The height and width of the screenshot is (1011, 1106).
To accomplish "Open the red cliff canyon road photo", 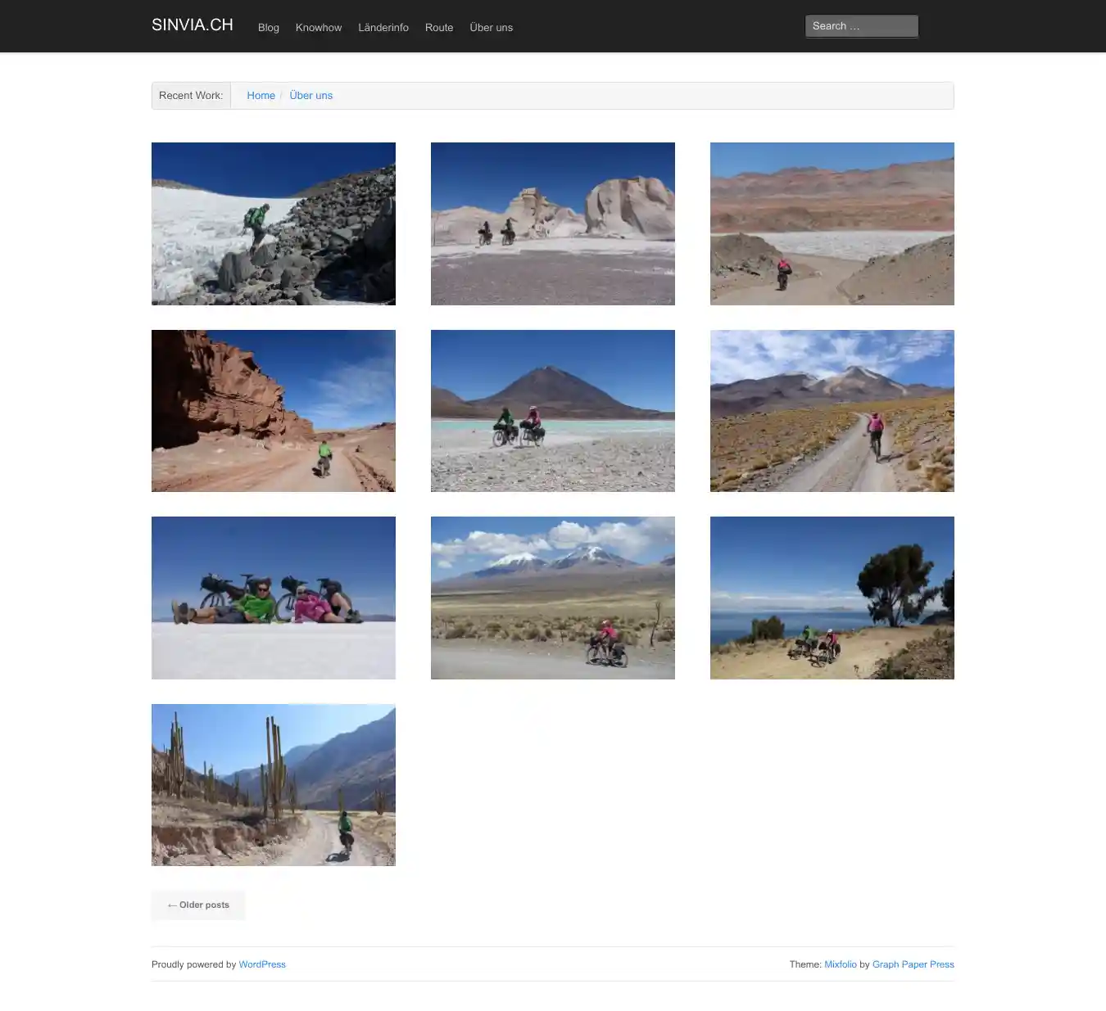I will click(x=273, y=411).
